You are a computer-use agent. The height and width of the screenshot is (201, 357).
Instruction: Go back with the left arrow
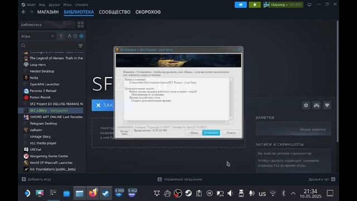(x=23, y=12)
